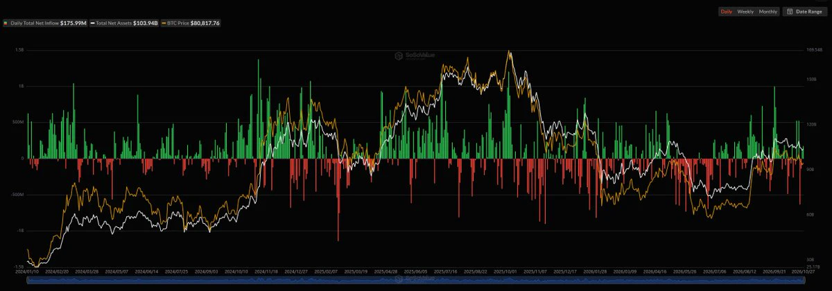
Task: Switch to the Weekly view tab
Action: click(x=745, y=12)
